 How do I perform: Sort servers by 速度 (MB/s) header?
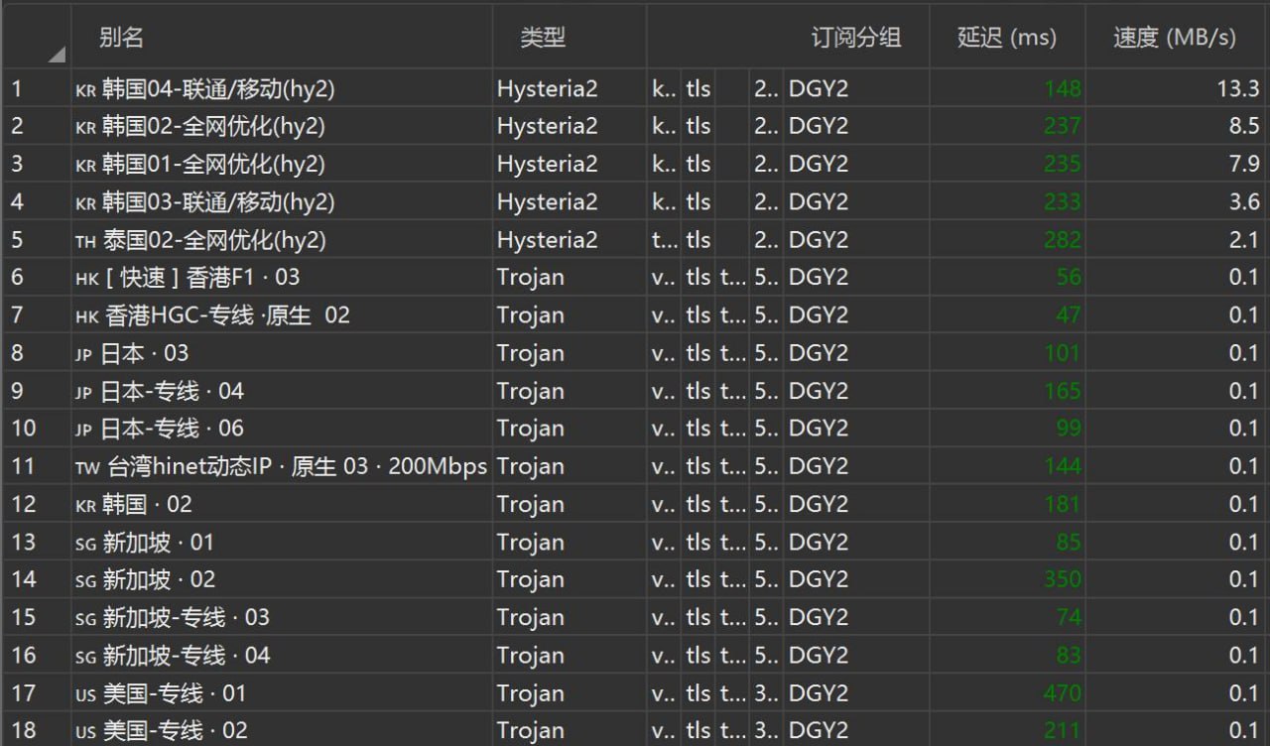[1175, 38]
